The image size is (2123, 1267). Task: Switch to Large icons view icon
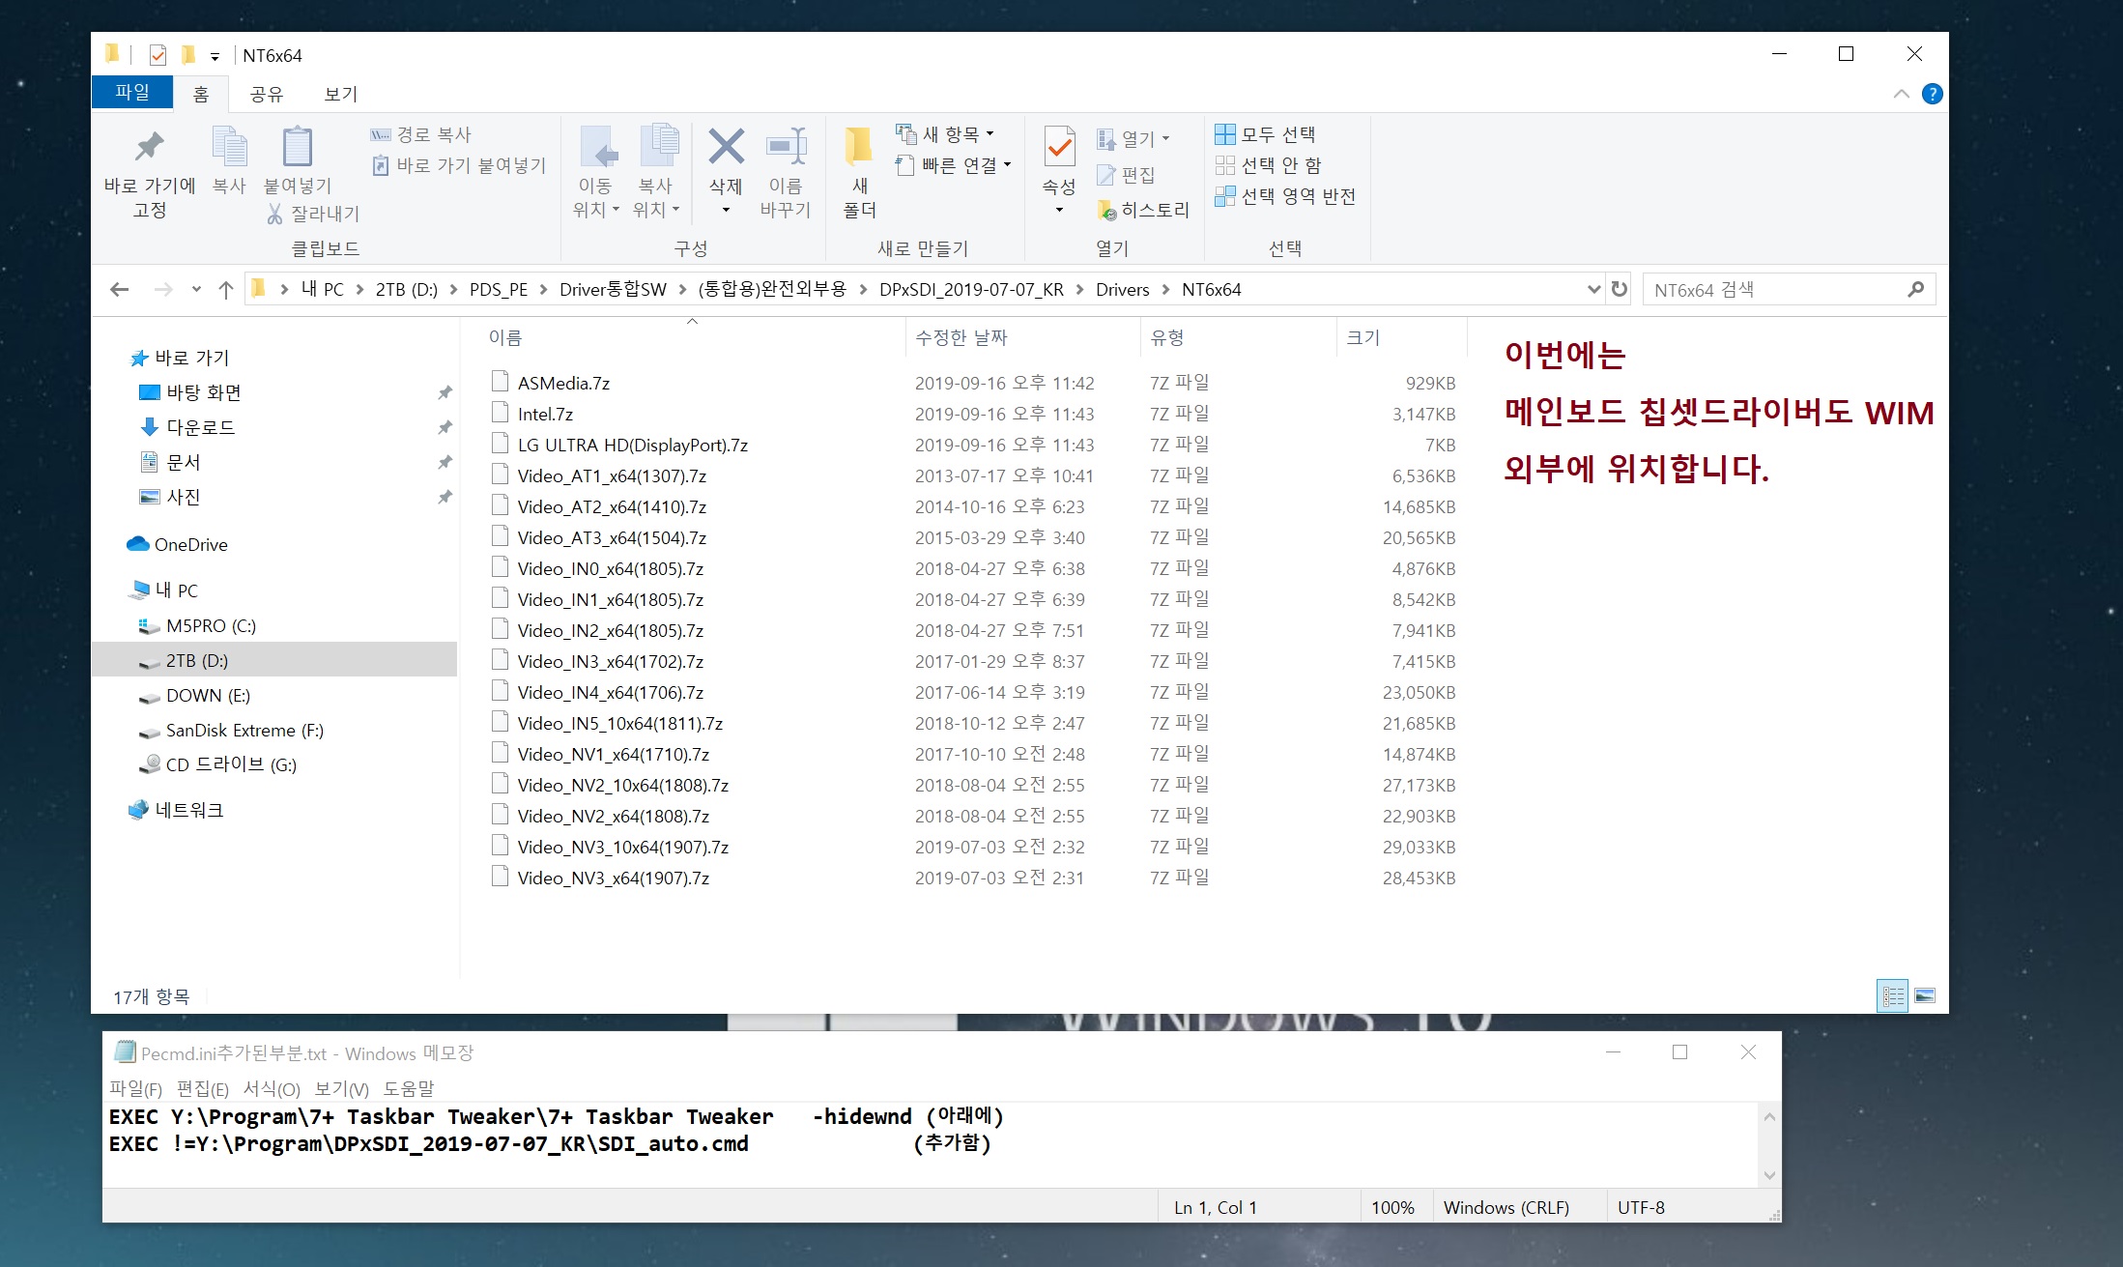(x=1925, y=995)
